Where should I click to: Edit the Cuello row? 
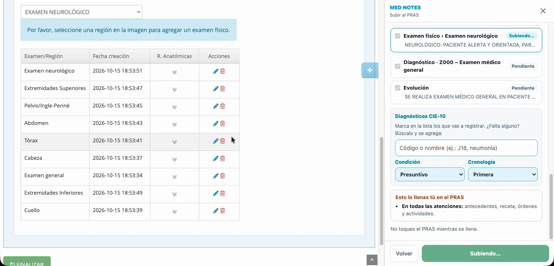(x=216, y=211)
